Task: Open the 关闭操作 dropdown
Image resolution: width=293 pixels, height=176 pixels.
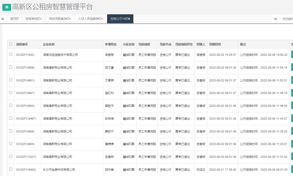Action: pyautogui.click(x=287, y=19)
